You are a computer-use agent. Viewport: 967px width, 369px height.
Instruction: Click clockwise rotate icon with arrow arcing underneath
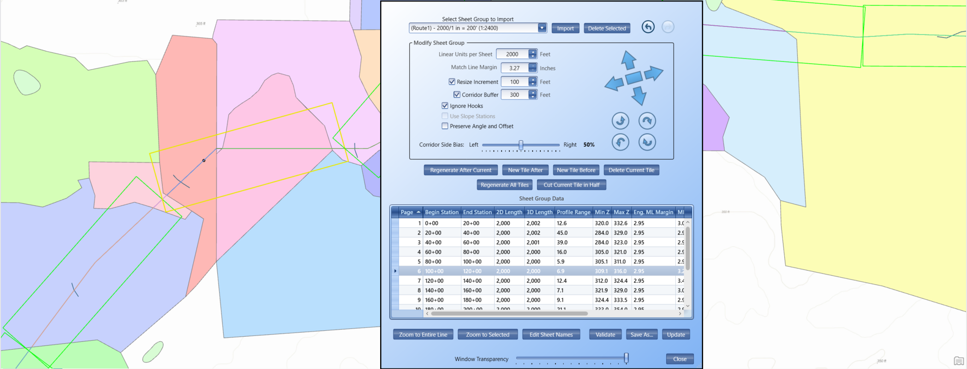point(647,142)
